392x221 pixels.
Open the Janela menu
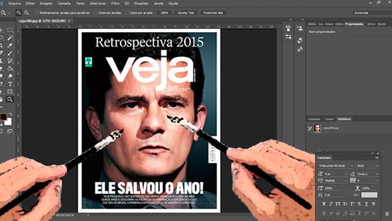(x=158, y=4)
